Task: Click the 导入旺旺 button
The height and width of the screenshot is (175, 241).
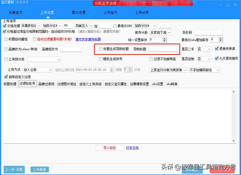Action: (x=110, y=148)
